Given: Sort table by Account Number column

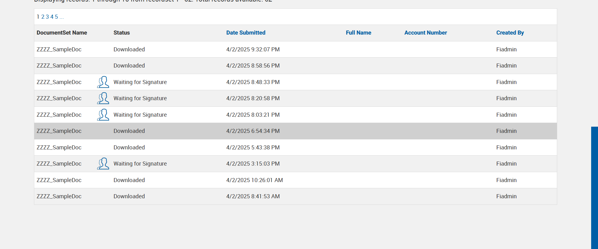Looking at the screenshot, I should click(425, 33).
